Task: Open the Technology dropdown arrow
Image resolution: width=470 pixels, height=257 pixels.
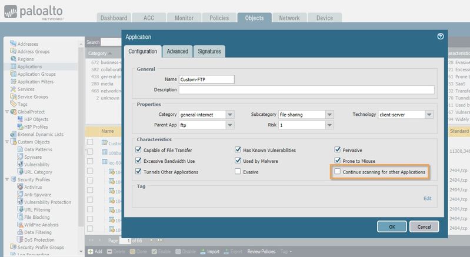Action: (429, 115)
